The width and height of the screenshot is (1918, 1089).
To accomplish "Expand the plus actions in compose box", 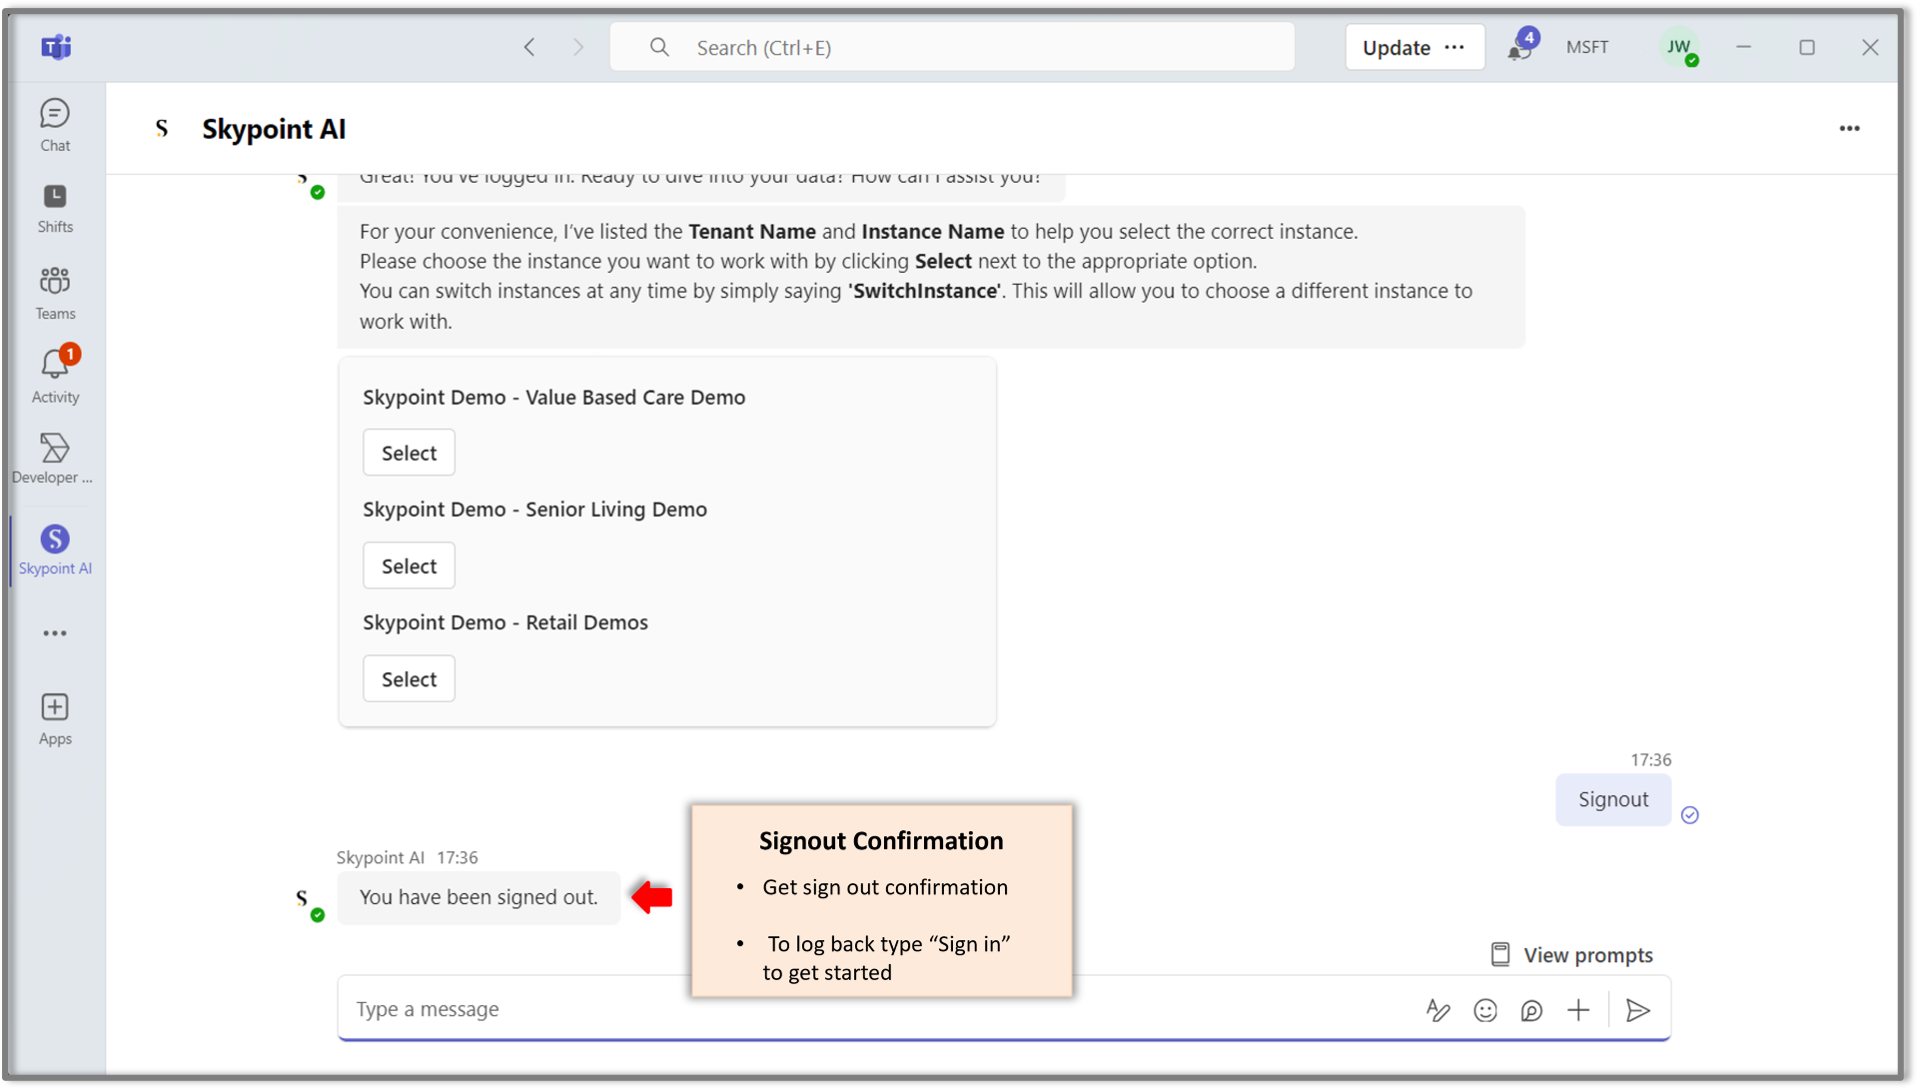I will coord(1578,1010).
